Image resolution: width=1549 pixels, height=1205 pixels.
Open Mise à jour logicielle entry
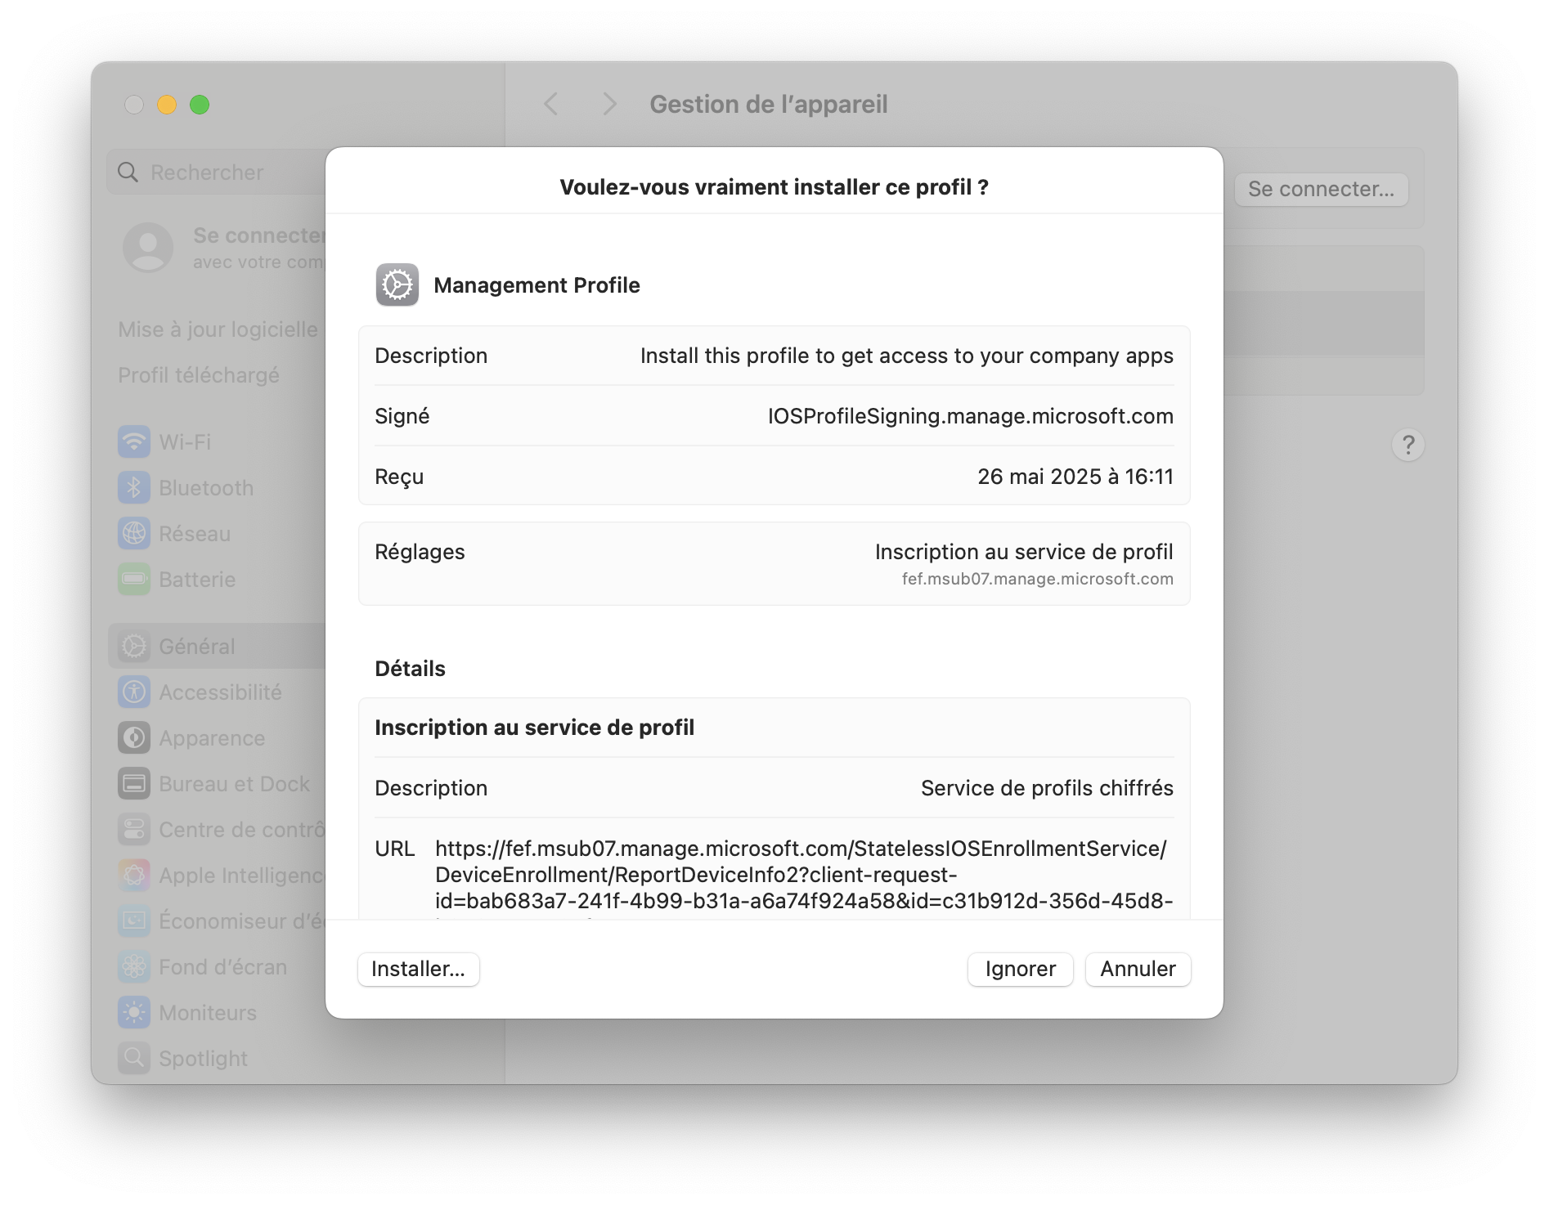point(218,329)
